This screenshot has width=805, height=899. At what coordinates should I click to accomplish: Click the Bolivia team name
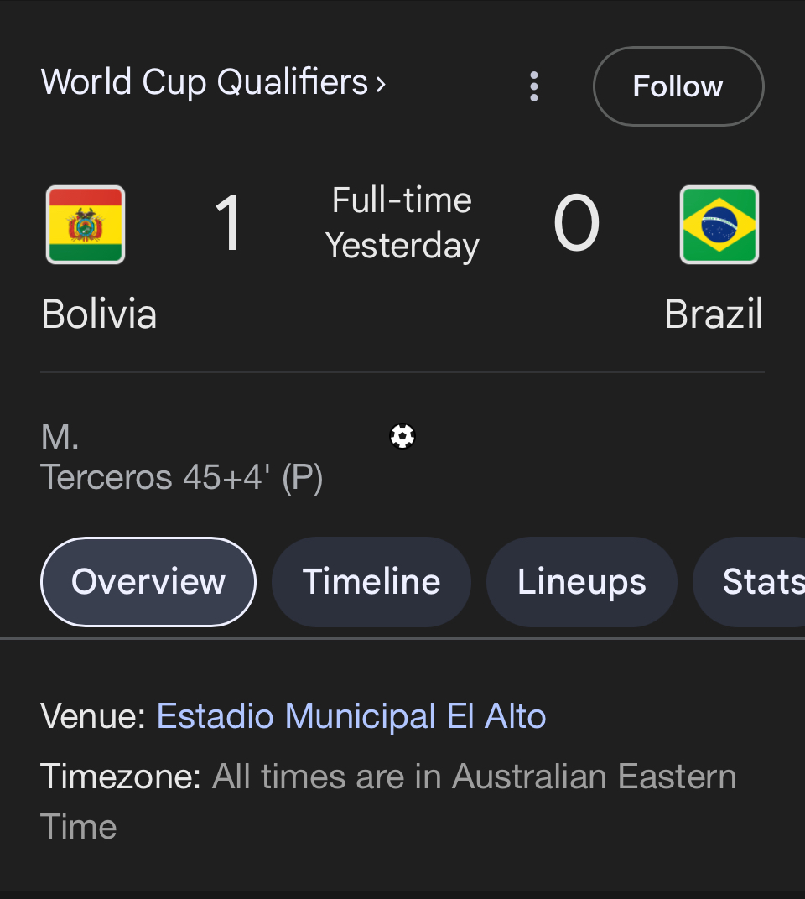pos(99,314)
